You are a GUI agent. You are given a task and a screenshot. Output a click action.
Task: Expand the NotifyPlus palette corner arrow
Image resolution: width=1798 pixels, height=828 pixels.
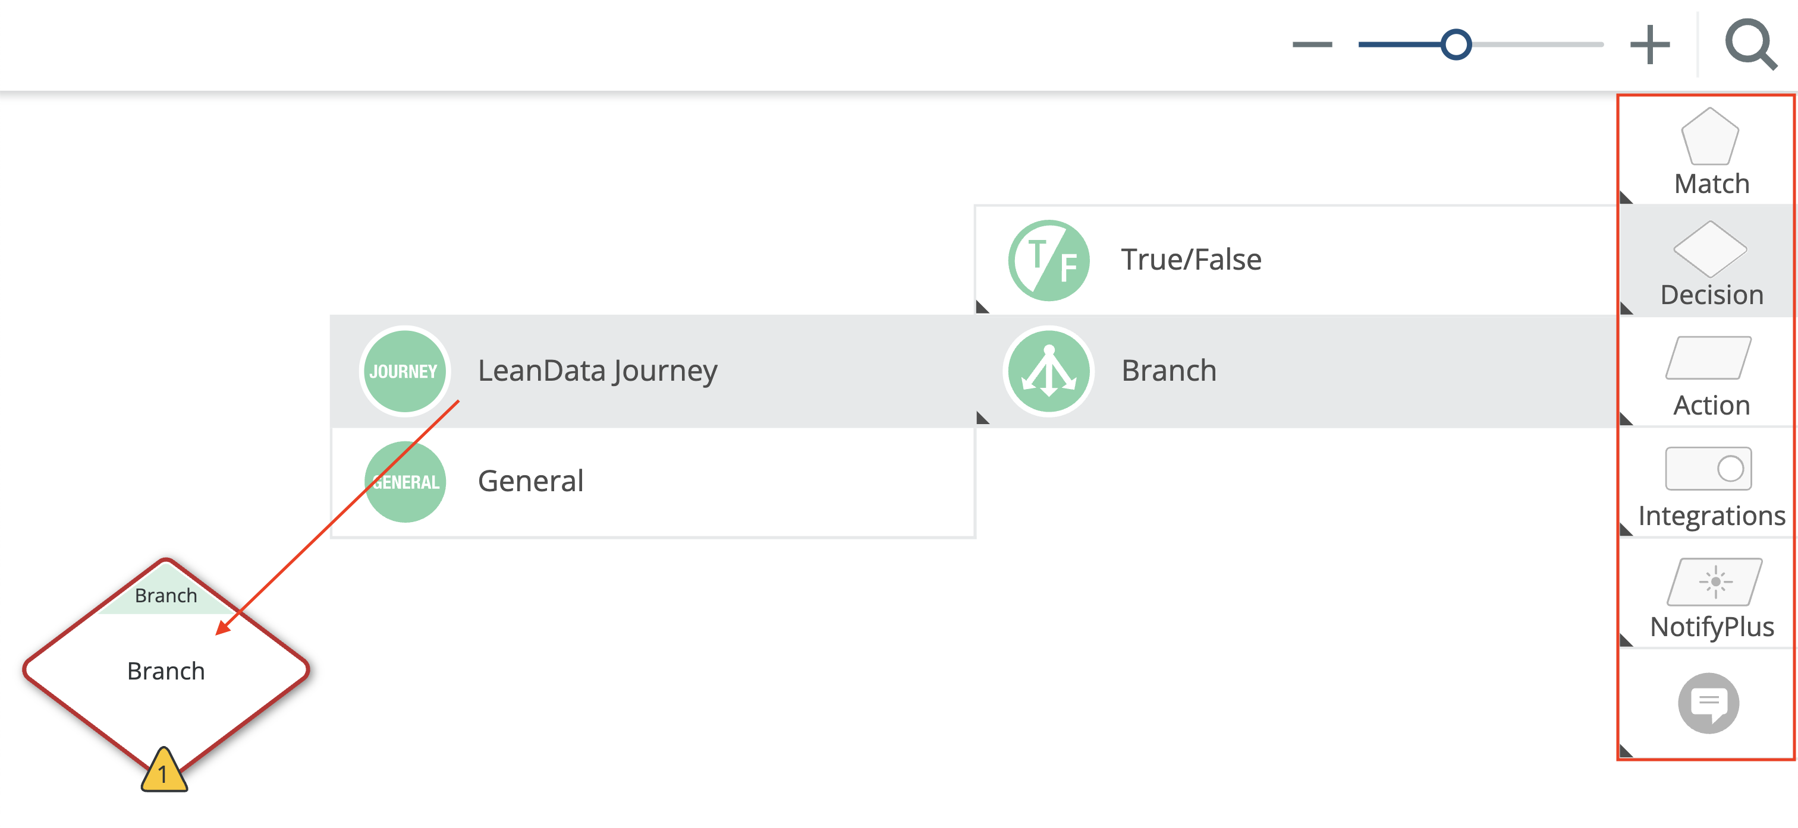(x=1626, y=640)
